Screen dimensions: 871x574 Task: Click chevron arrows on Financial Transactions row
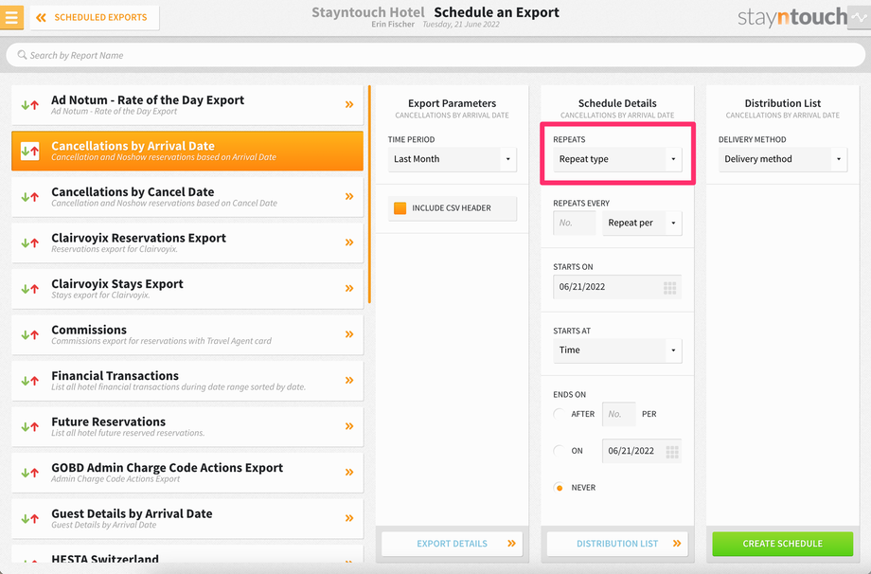[x=349, y=381]
